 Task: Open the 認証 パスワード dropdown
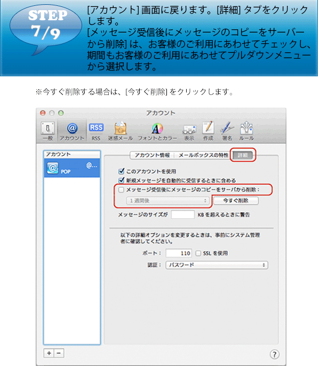click(217, 265)
